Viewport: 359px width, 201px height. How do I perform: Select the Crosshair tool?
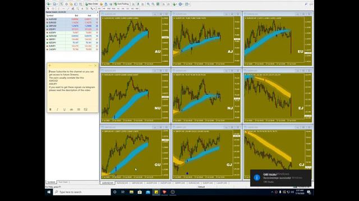tap(53, 8)
